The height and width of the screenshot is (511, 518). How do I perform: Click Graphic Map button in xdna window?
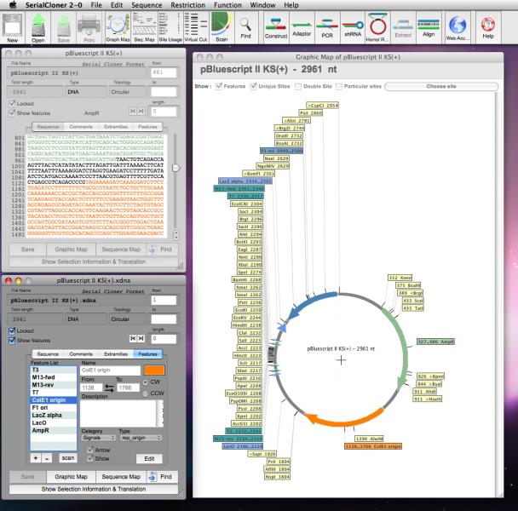click(71, 477)
